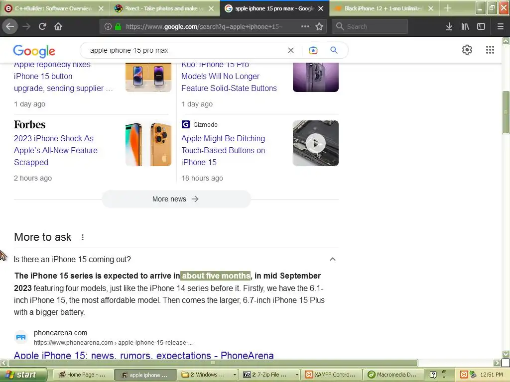510x382 pixels.
Task: Open the browser home page
Action: coord(58,27)
